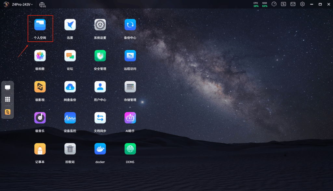This screenshot has height=191, width=333.
Task: Open 存储管理 storage management
Action: pos(130,87)
